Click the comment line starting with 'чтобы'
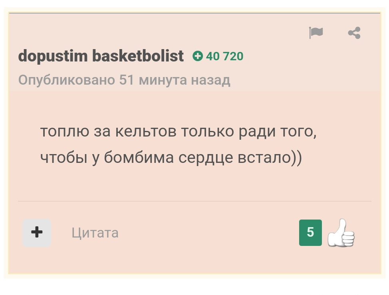The width and height of the screenshot is (389, 295). [x=171, y=158]
